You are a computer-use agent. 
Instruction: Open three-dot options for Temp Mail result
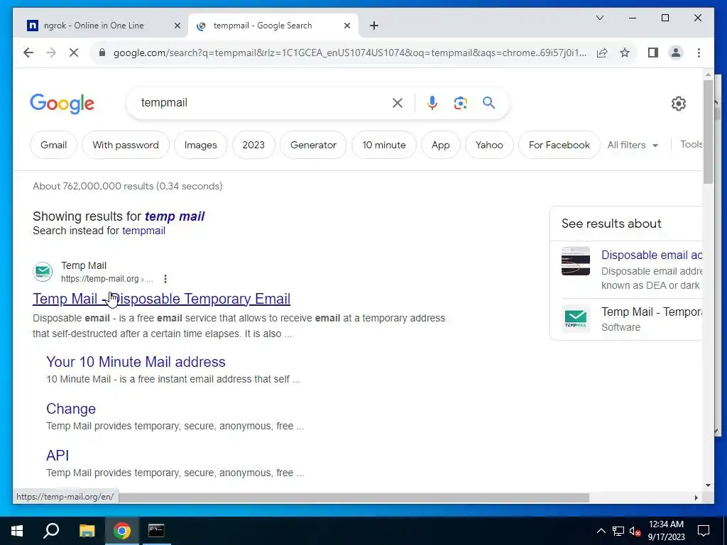(x=165, y=278)
